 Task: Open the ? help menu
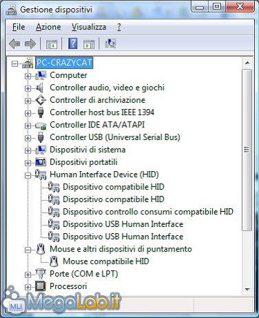[119, 27]
